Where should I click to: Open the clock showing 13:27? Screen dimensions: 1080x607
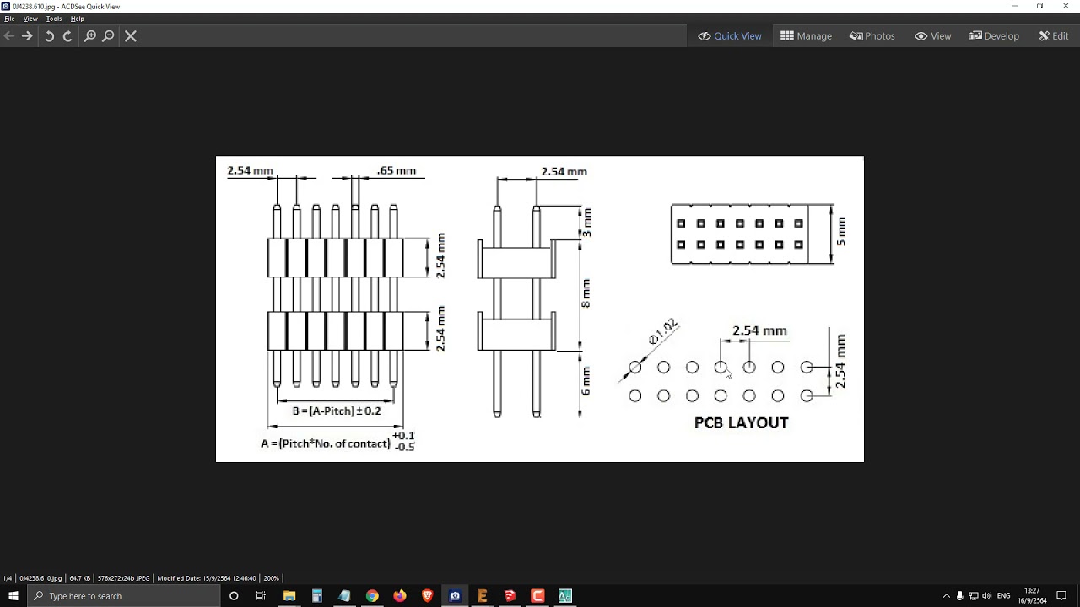(x=1034, y=596)
